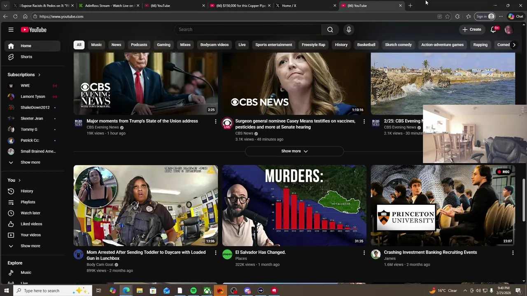
Task: Expand the You section arrow
Action: 19,180
